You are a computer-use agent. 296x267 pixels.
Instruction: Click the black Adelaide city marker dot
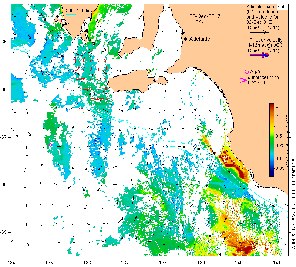[186, 39]
